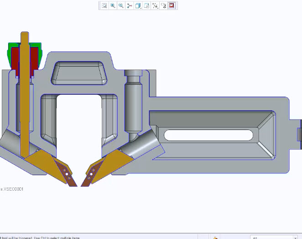
Task: Click the status bar notification icon
Action: pyautogui.click(x=215, y=238)
